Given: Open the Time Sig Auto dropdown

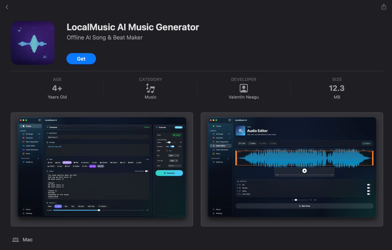Looking at the screenshot, I should point(174,161).
